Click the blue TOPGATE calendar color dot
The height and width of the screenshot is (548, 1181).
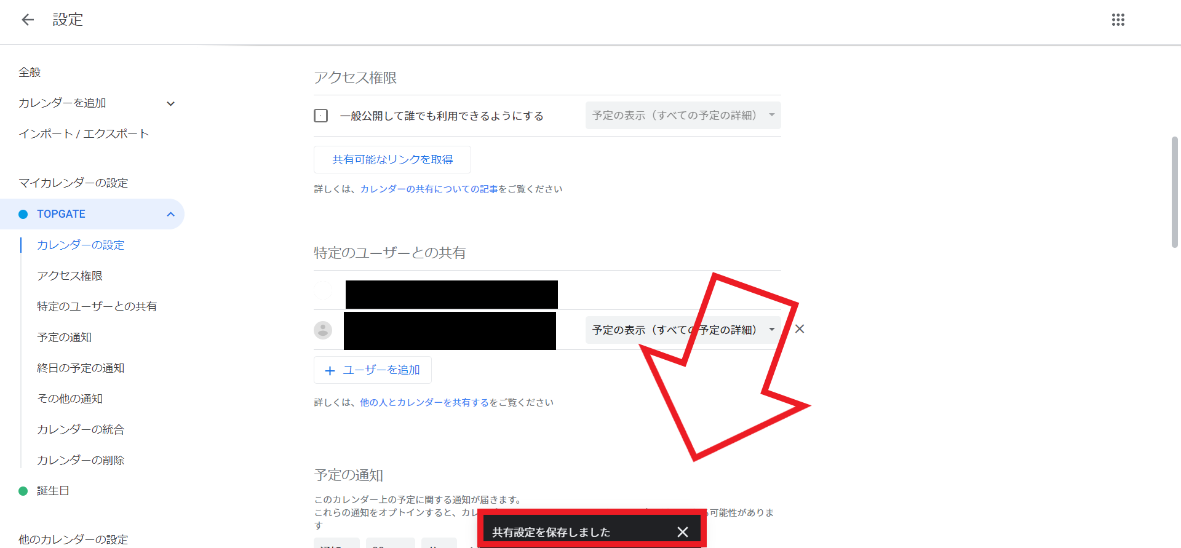(x=23, y=214)
